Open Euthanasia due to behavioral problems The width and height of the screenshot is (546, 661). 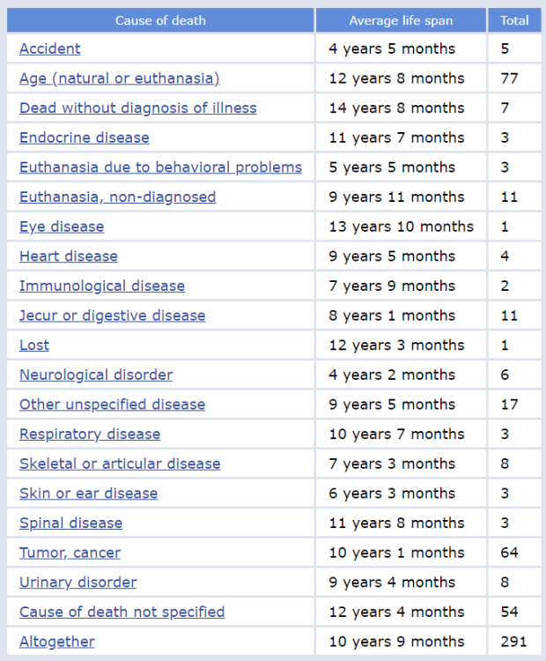click(160, 167)
